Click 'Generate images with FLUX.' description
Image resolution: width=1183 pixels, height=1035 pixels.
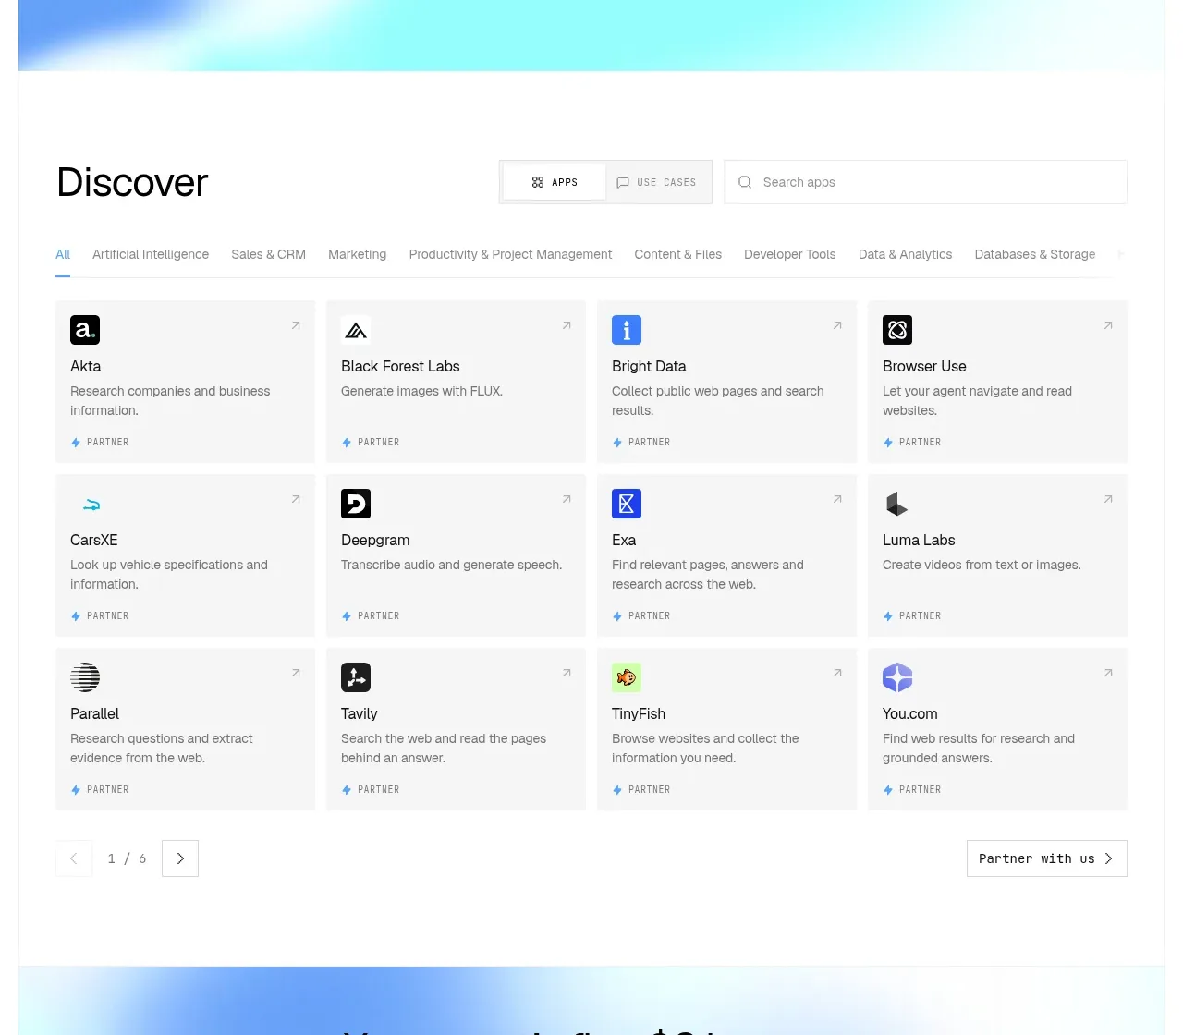(421, 391)
